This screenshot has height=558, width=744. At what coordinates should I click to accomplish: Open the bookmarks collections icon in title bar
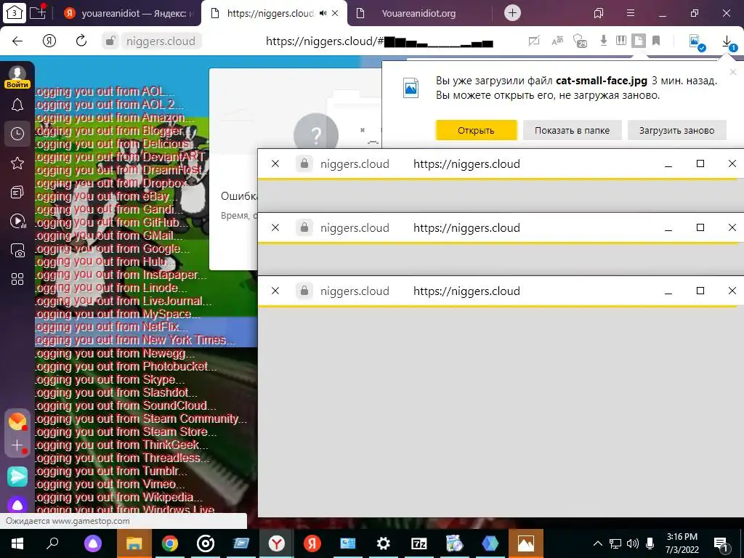599,13
